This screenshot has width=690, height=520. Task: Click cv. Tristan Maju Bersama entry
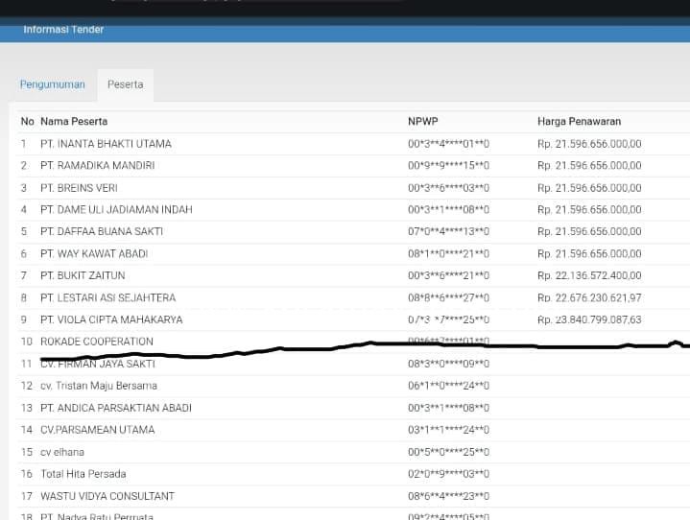pos(99,386)
